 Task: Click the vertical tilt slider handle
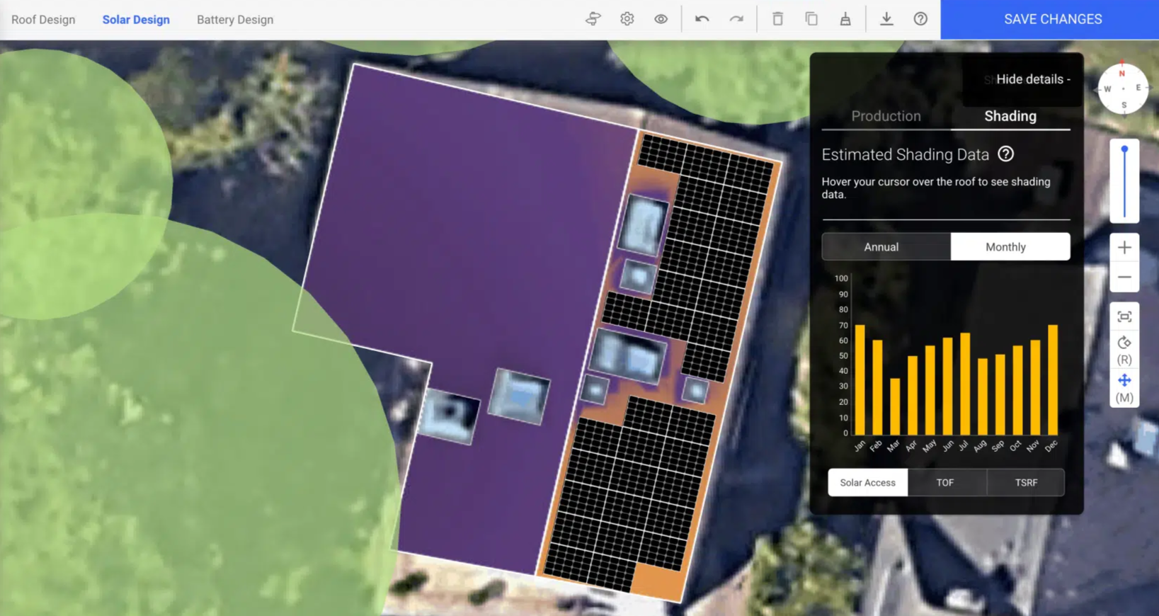(1124, 150)
